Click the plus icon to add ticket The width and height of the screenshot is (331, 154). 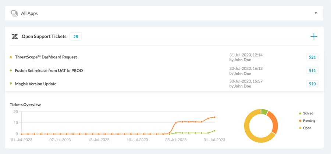coord(314,36)
